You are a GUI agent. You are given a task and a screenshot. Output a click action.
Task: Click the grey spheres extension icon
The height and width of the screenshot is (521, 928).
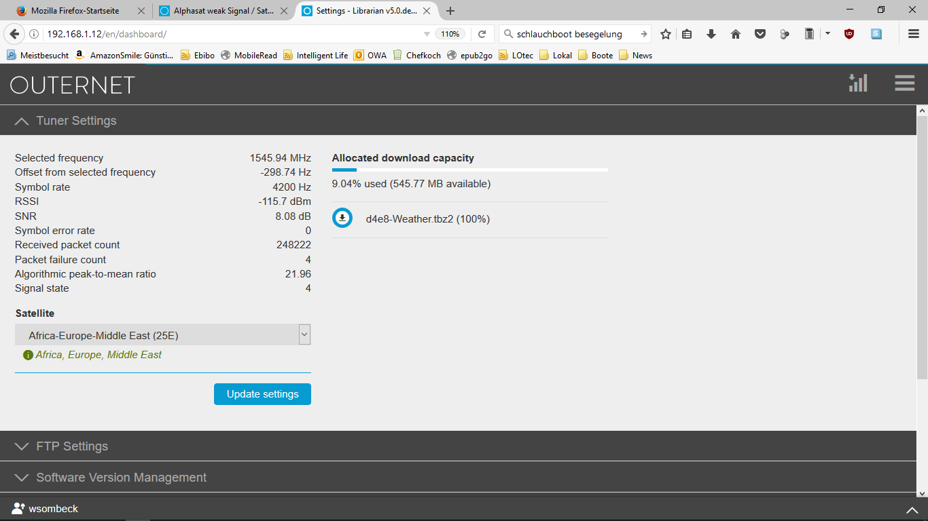[x=785, y=34]
